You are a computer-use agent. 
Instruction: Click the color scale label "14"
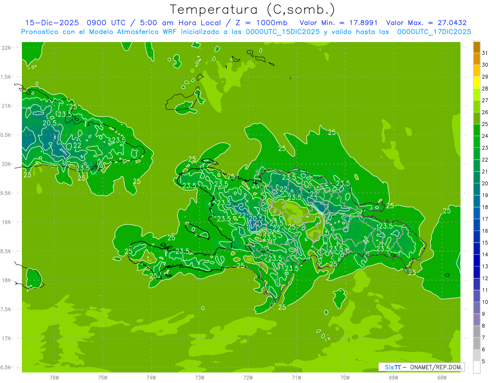485,255
